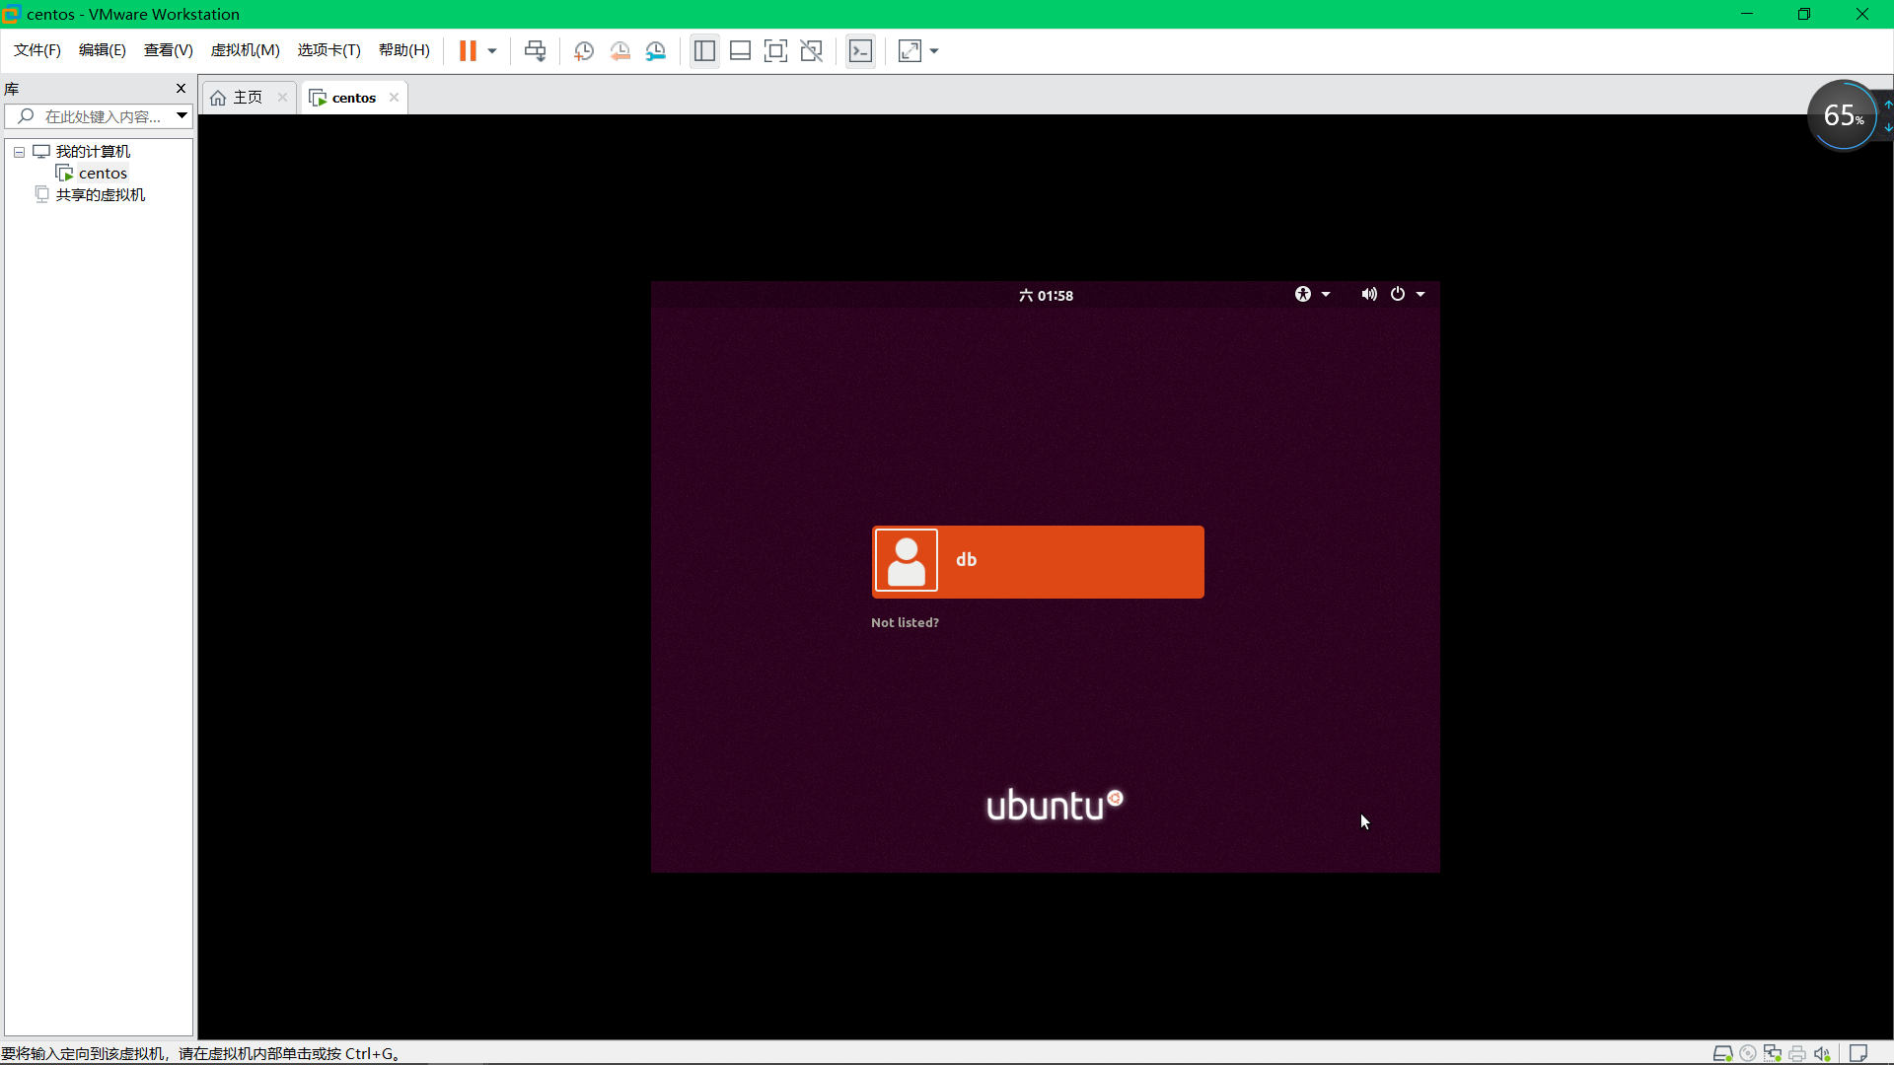The image size is (1894, 1065).
Task: Click the Ubuntu volume speaker icon
Action: point(1369,295)
